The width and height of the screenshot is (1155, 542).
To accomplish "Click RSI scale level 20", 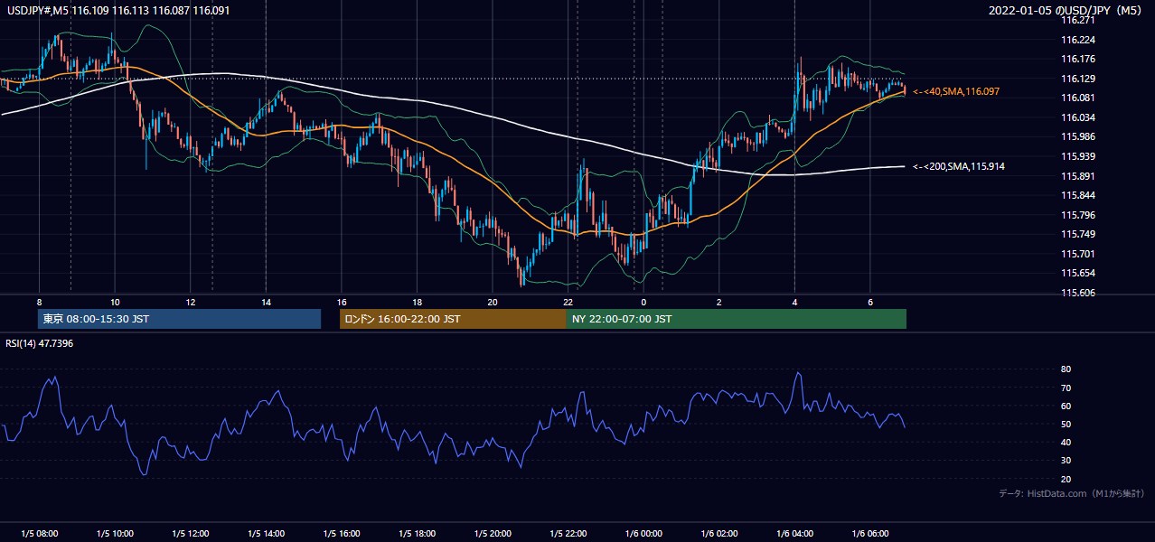I will click(1066, 479).
